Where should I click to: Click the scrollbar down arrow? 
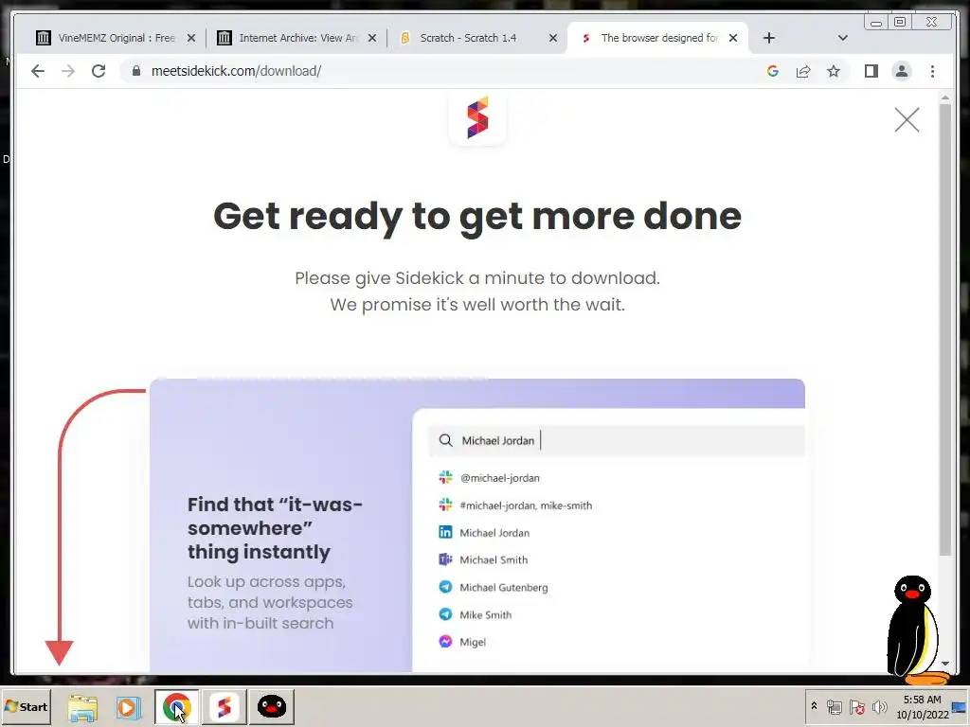(x=944, y=663)
